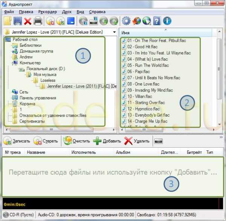Click the drive icon after Удалить button
The image size is (226, 221).
[x=159, y=141]
